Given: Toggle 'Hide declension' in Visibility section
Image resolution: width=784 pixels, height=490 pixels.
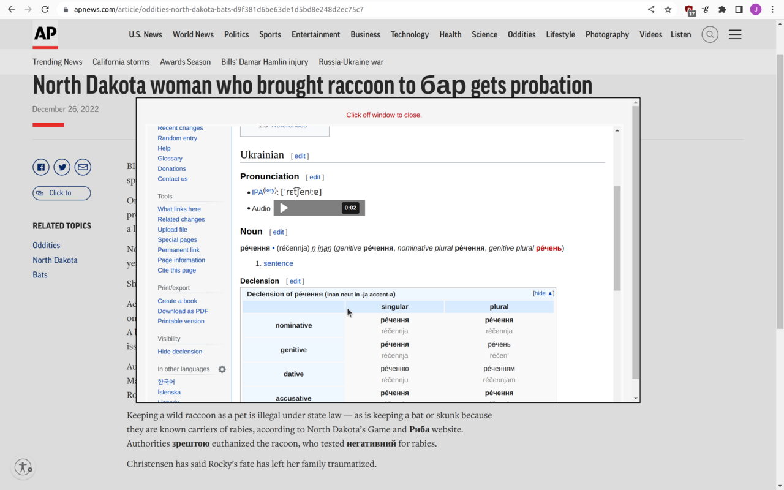Looking at the screenshot, I should [179, 352].
